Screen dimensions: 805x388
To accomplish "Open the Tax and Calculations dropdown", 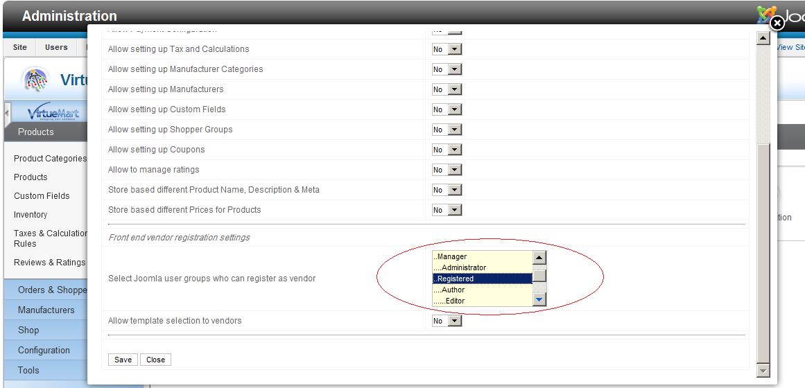I will [447, 49].
